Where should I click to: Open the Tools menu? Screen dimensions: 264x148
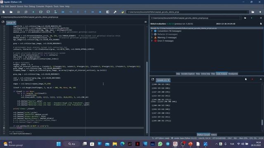coord(56,7)
